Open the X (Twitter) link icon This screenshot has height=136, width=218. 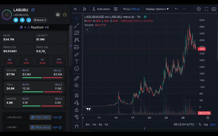[x=29, y=20]
